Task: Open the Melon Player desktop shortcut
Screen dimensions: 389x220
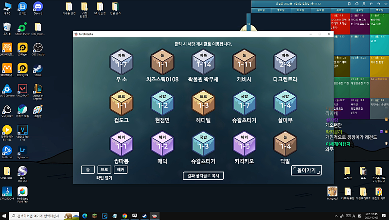Action: 22,29
